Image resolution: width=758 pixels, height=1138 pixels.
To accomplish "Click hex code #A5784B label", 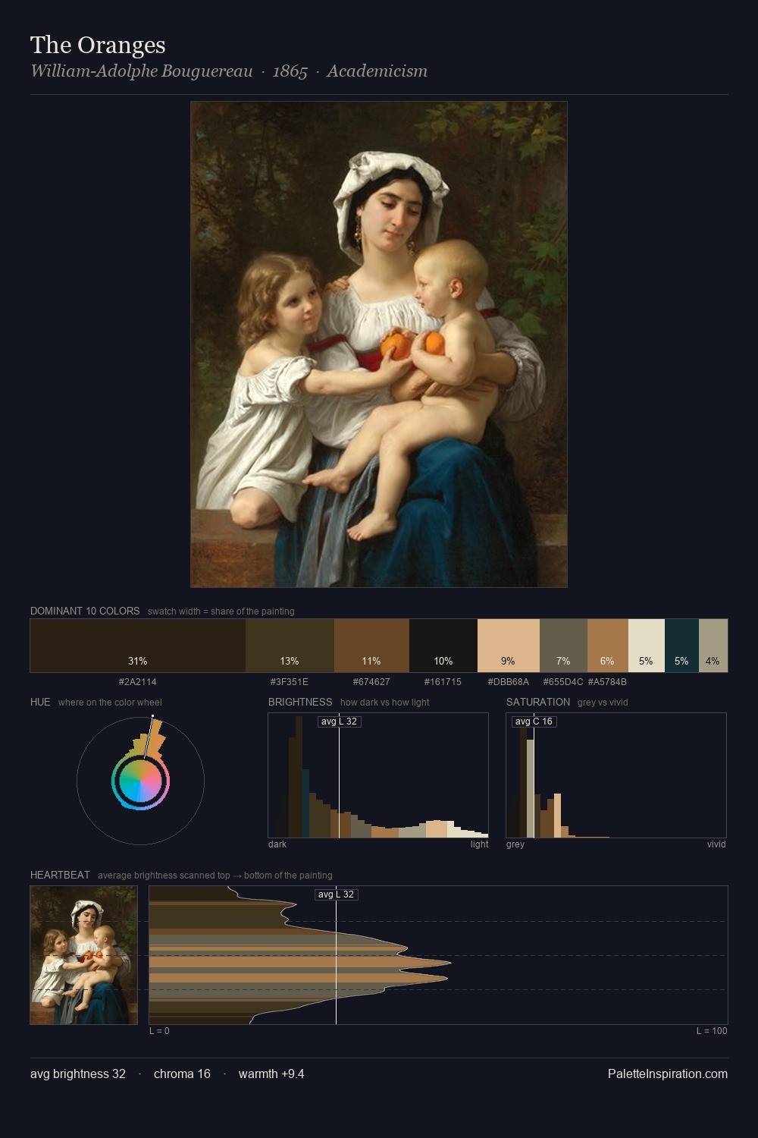I will pyautogui.click(x=608, y=682).
